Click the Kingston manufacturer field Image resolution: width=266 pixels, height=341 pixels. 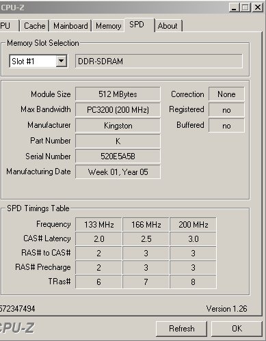click(118, 126)
